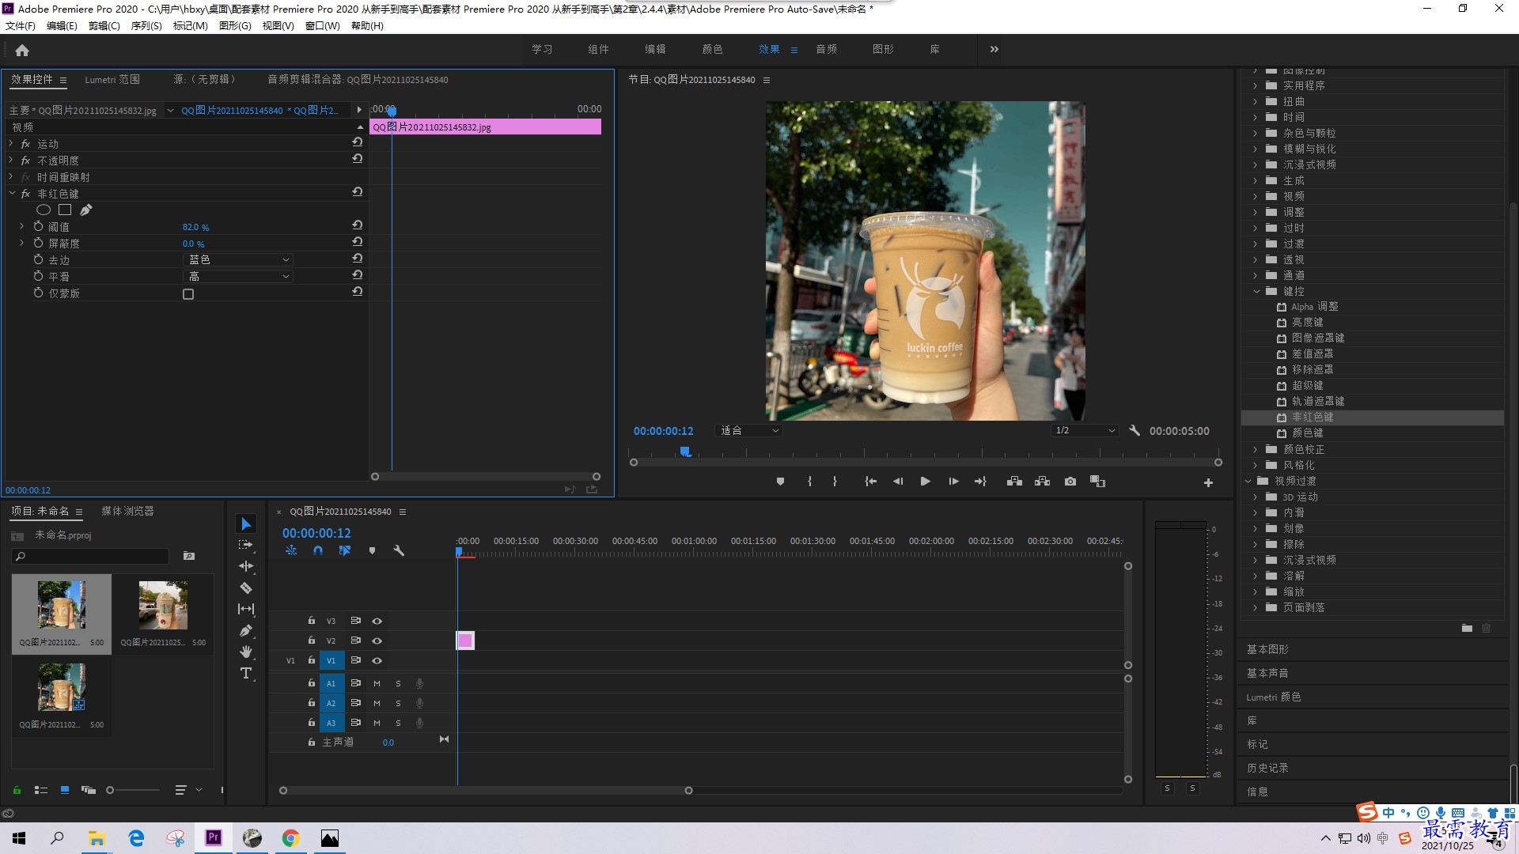Collapse the 键控 effects folder
The image size is (1519, 854).
click(1256, 291)
